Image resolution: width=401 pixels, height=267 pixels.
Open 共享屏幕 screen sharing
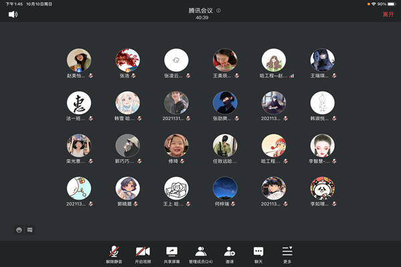(x=172, y=253)
